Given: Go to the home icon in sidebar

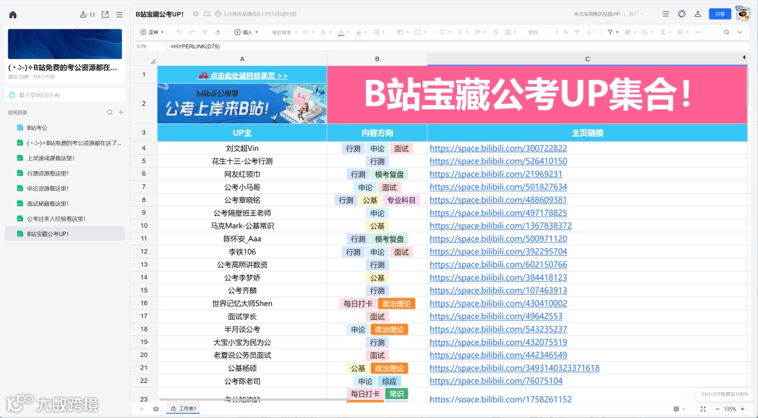Looking at the screenshot, I should pos(13,15).
